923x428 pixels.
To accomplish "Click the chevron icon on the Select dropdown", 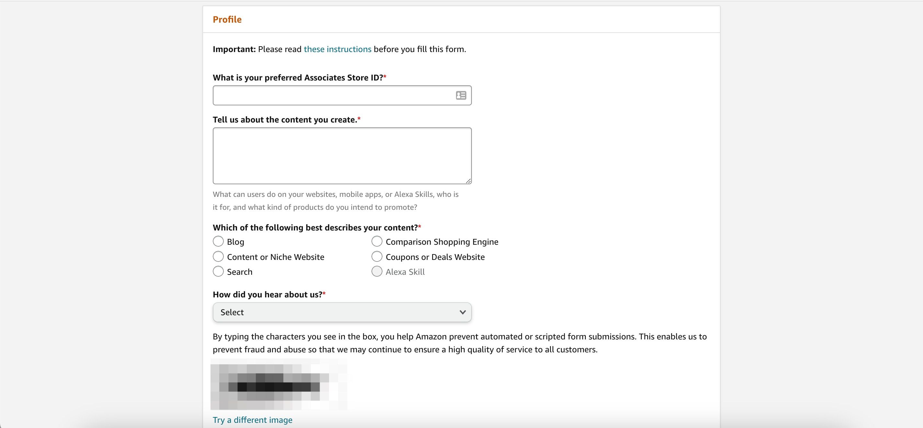I will coord(462,312).
